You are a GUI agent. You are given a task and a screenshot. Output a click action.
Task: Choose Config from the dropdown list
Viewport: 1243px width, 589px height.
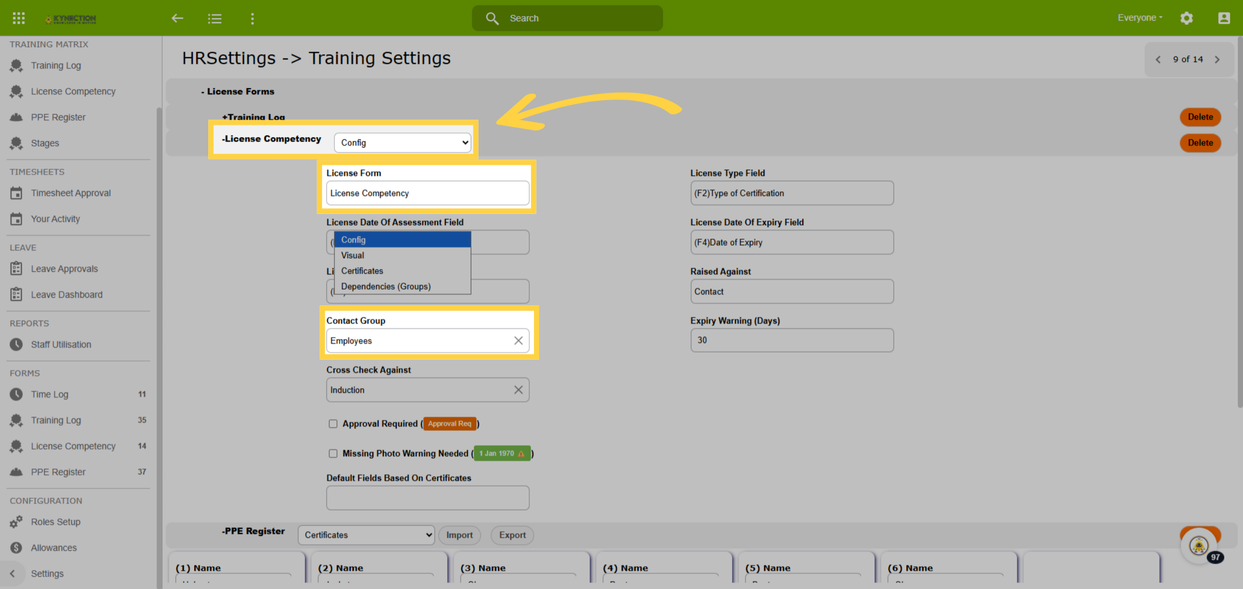click(x=402, y=240)
